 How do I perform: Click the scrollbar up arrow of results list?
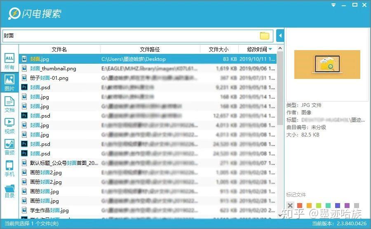click(280, 49)
